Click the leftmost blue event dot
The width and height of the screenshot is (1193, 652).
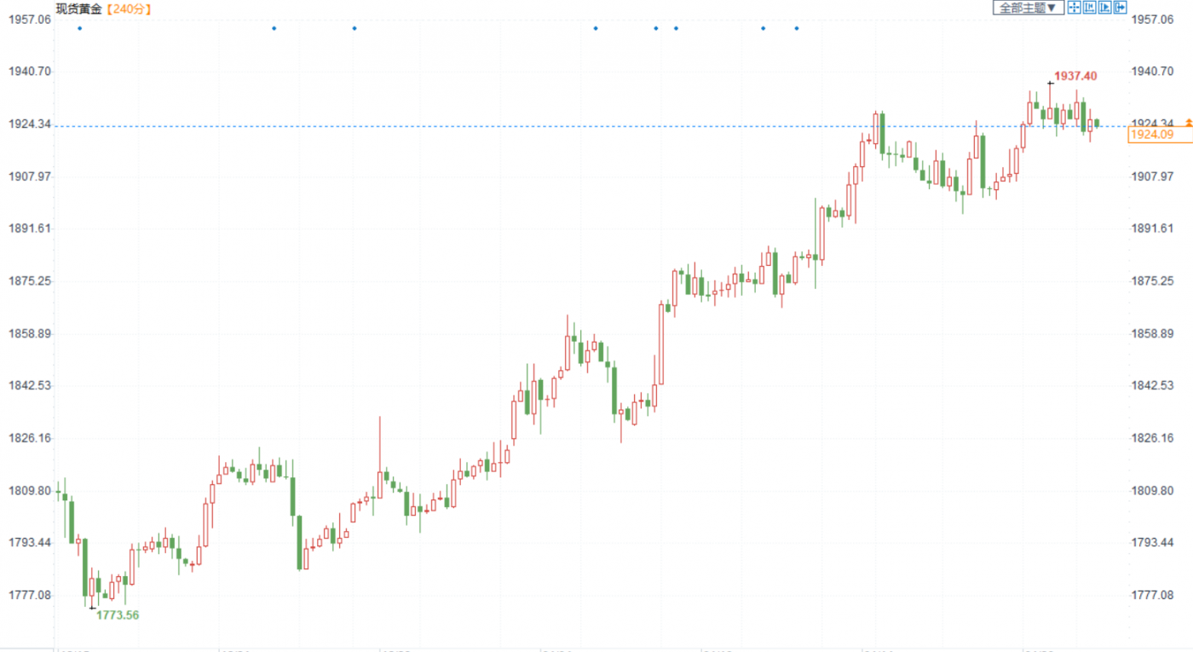click(80, 28)
